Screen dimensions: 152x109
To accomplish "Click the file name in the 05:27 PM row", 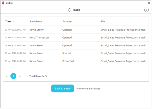I will coord(123,30).
